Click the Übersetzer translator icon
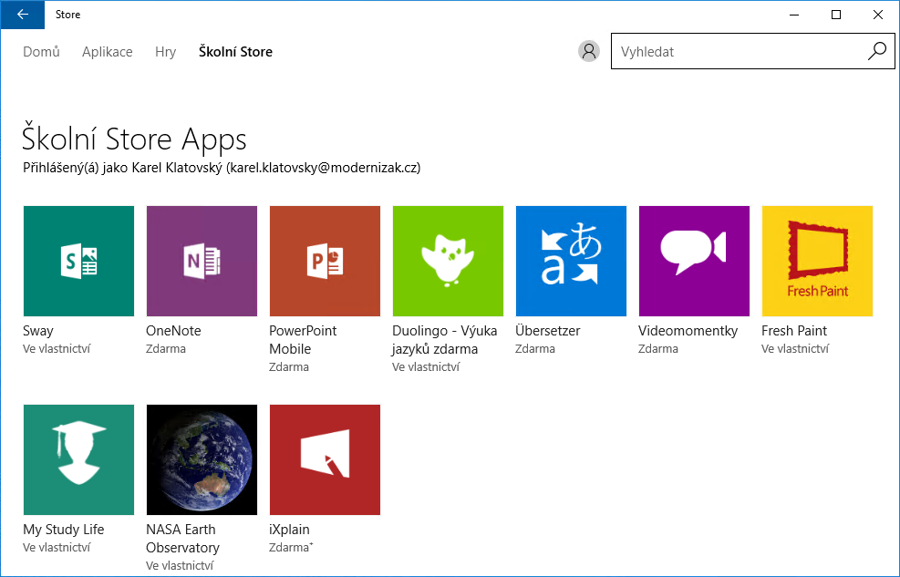This screenshot has height=577, width=900. 571,261
